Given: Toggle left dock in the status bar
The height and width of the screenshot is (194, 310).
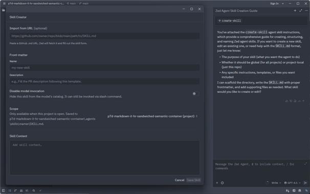Looking at the screenshot, I should click(4, 190).
